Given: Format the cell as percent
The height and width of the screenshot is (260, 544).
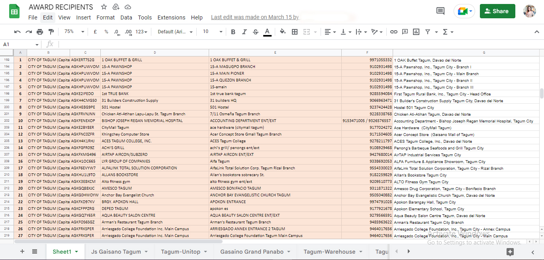Looking at the screenshot, I should point(106,32).
